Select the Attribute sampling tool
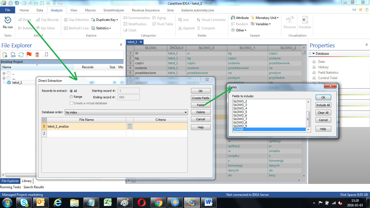 (x=240, y=18)
